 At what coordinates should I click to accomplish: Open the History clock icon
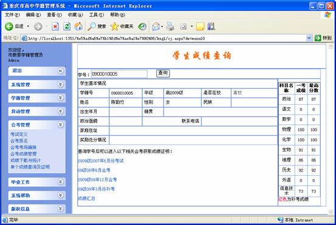(142, 27)
